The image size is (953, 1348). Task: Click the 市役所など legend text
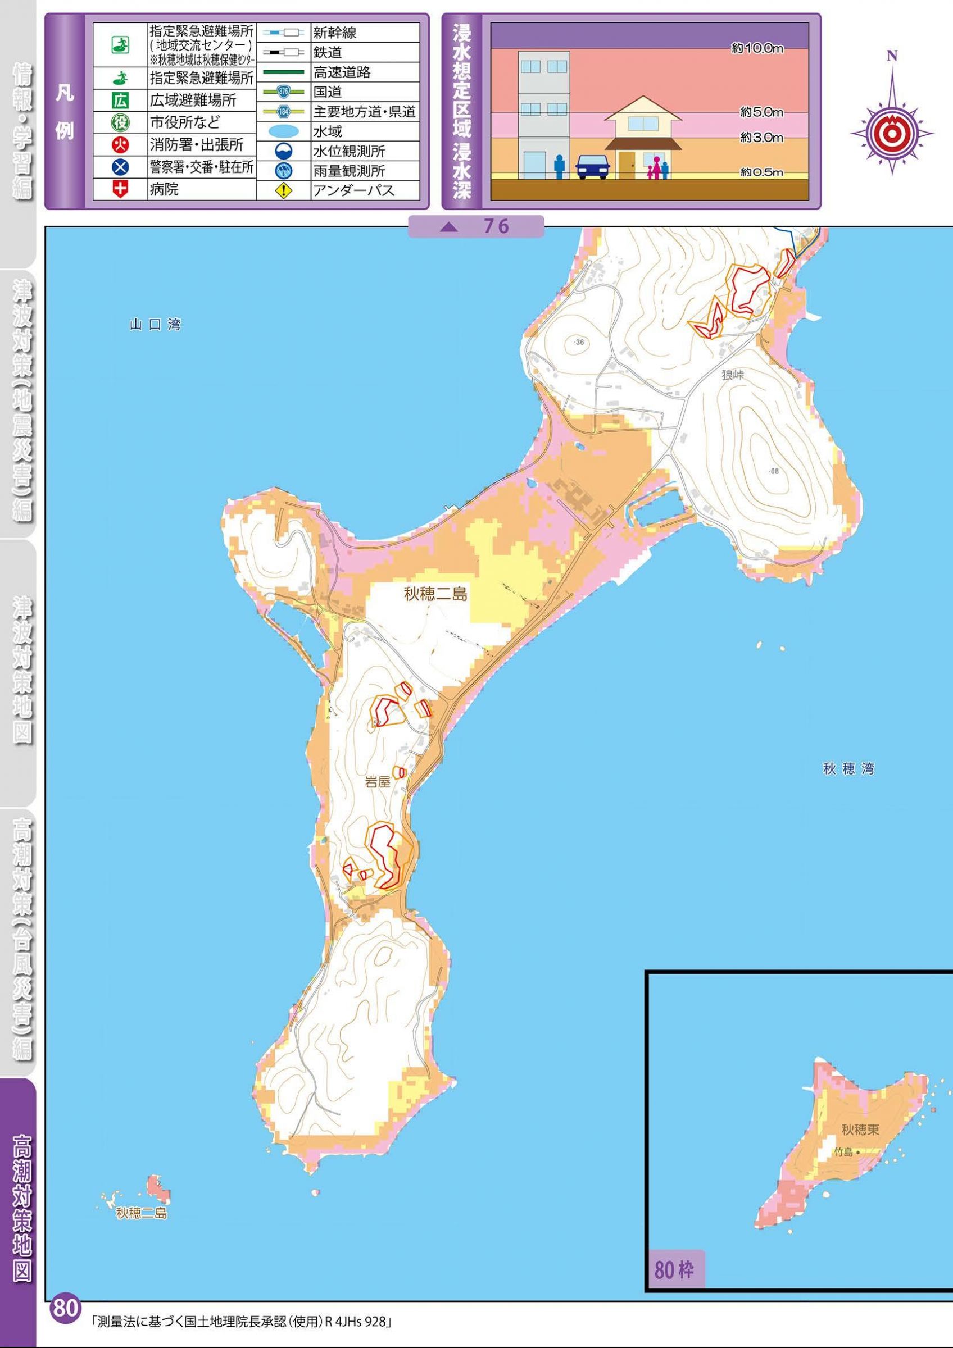tap(185, 122)
